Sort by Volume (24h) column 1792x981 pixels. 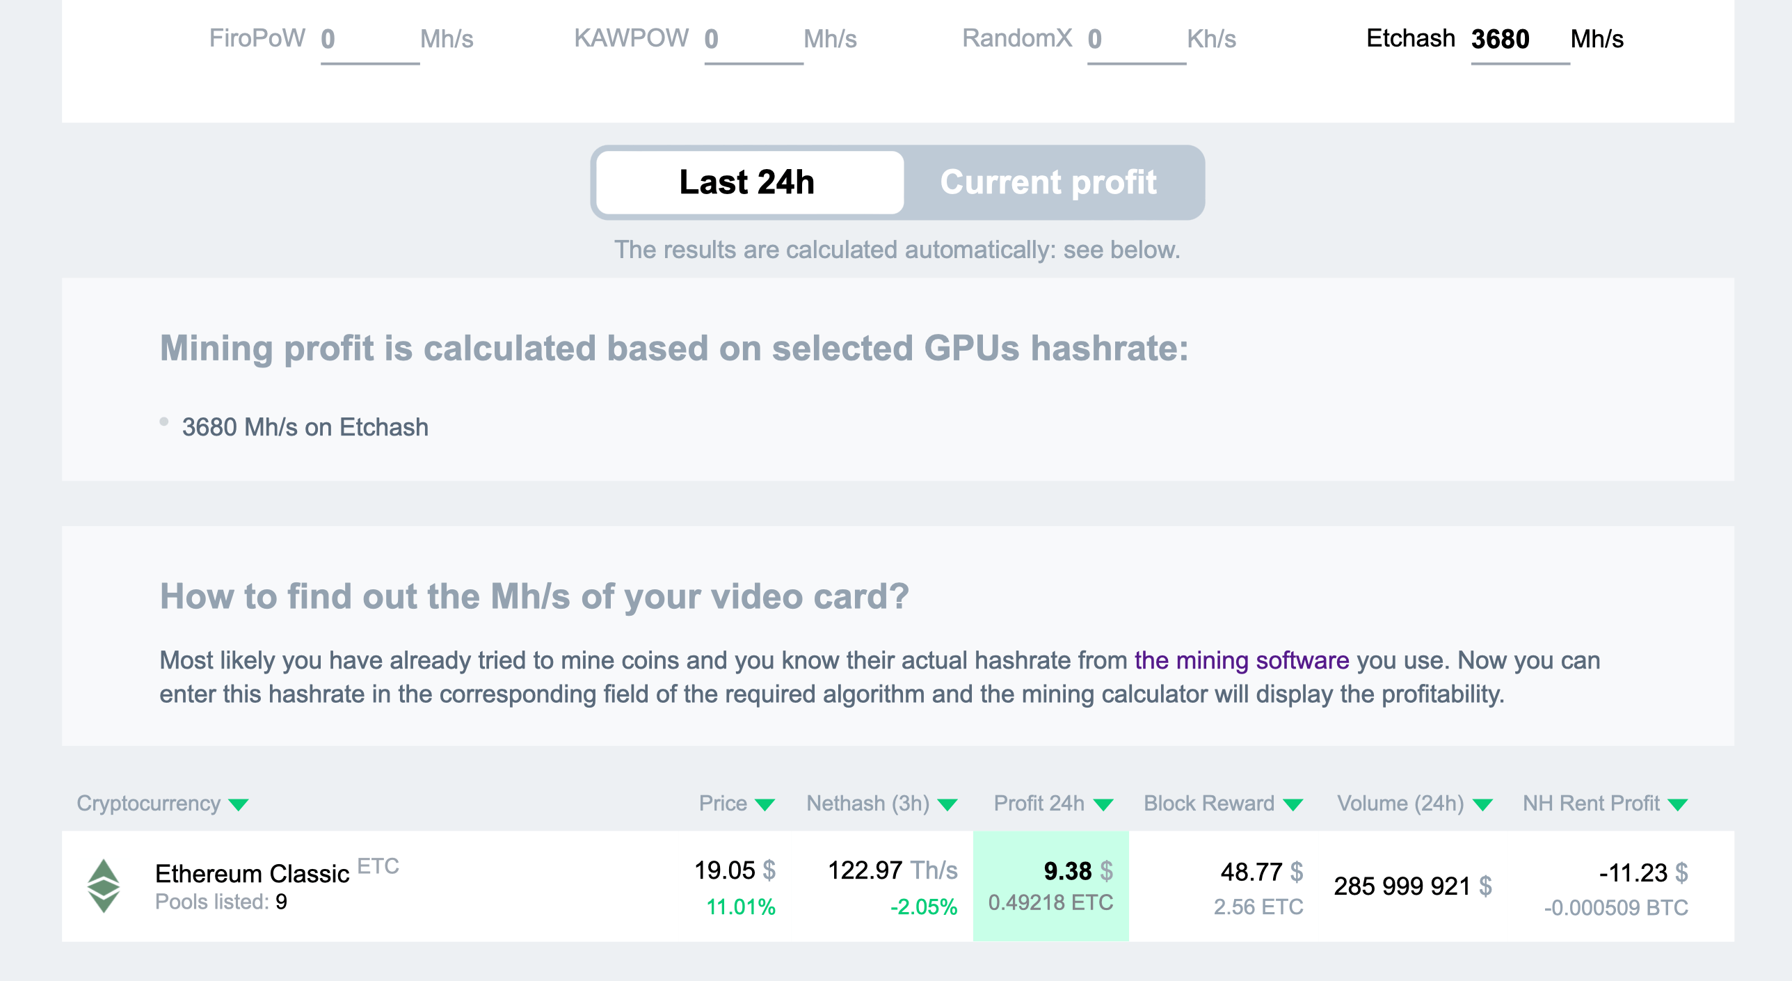1414,804
